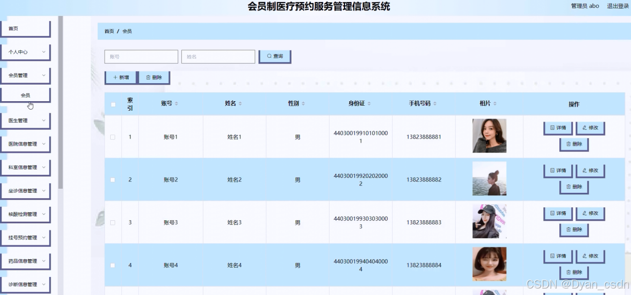Click the system title 会员制医疗预约服务管理信息系统
Viewport: 631px width, 295px height.
(319, 6)
